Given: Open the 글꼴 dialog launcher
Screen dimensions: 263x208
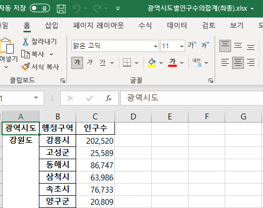Looking at the screenshot, I should click(x=211, y=81).
